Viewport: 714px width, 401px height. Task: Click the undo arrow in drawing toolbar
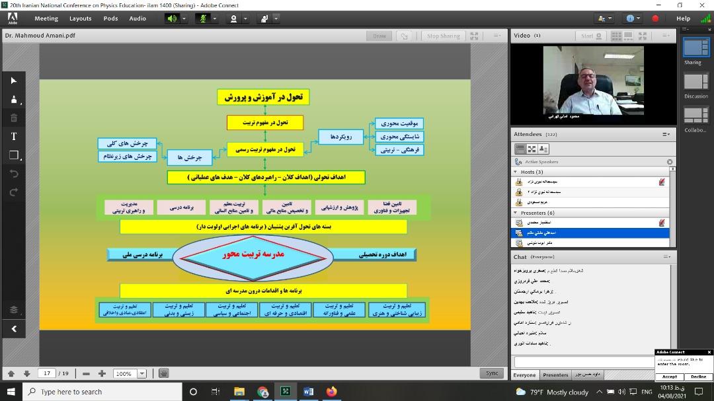14,174
